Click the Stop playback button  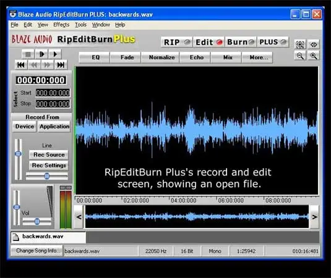click(x=28, y=54)
